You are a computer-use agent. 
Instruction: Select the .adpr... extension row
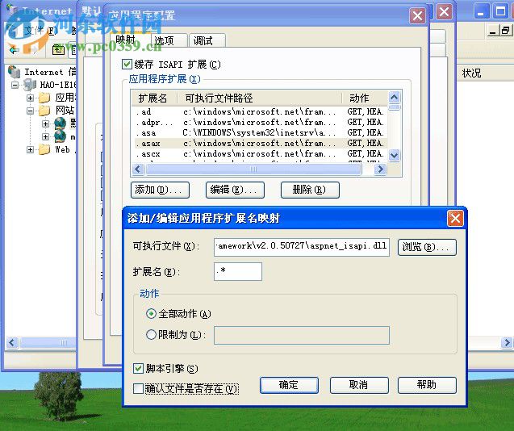pos(259,123)
